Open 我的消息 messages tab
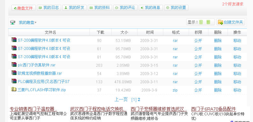 (151, 8)
